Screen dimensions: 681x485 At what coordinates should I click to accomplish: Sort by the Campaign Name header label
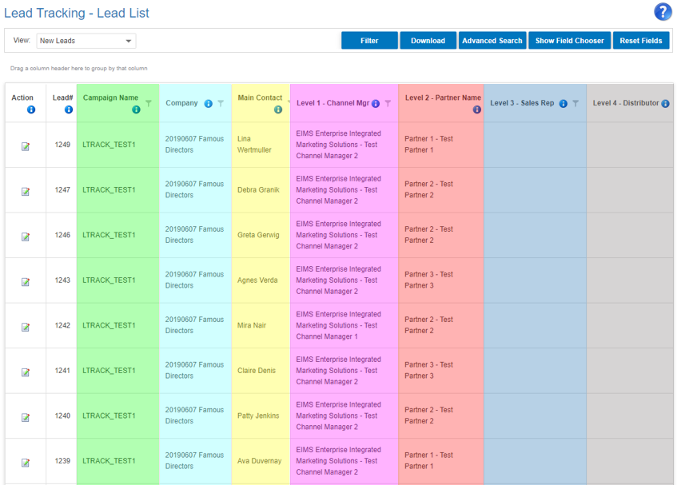[110, 97]
